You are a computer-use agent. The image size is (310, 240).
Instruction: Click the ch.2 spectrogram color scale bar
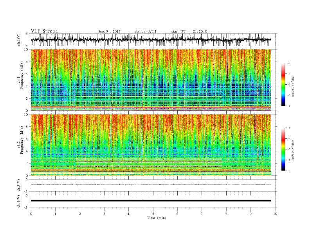(x=283, y=149)
